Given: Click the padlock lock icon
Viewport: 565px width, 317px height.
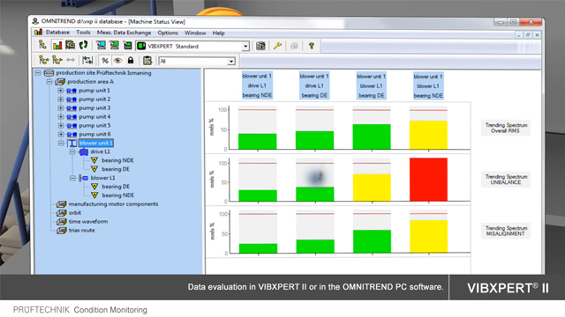Looking at the screenshot, I should tap(131, 61).
